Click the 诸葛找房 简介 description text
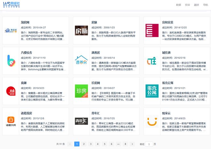211x149 pixels. point(43,127)
